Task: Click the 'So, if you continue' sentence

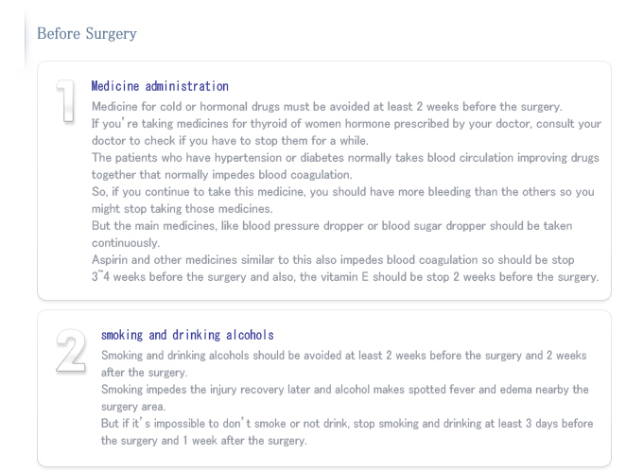Action: click(343, 192)
